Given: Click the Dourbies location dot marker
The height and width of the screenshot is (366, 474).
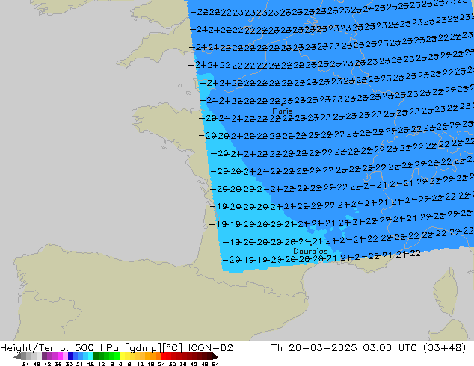Looking at the screenshot, I should click(x=310, y=245).
